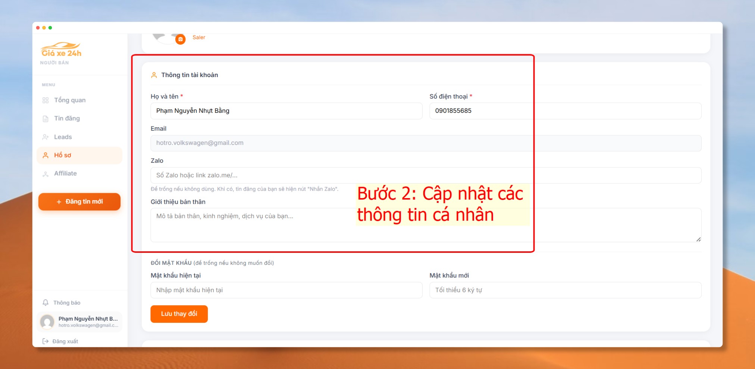755x369 pixels.
Task: Open Leads menu item
Action: click(79, 137)
